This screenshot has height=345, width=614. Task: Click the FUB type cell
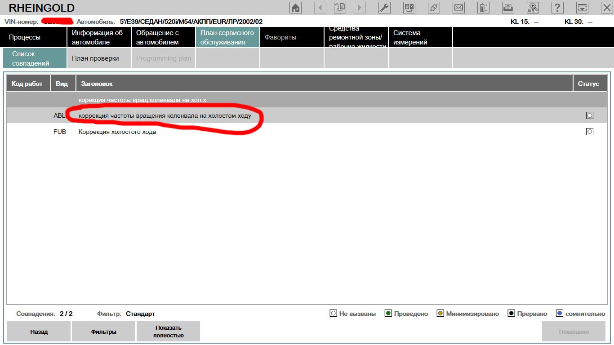[x=60, y=132]
